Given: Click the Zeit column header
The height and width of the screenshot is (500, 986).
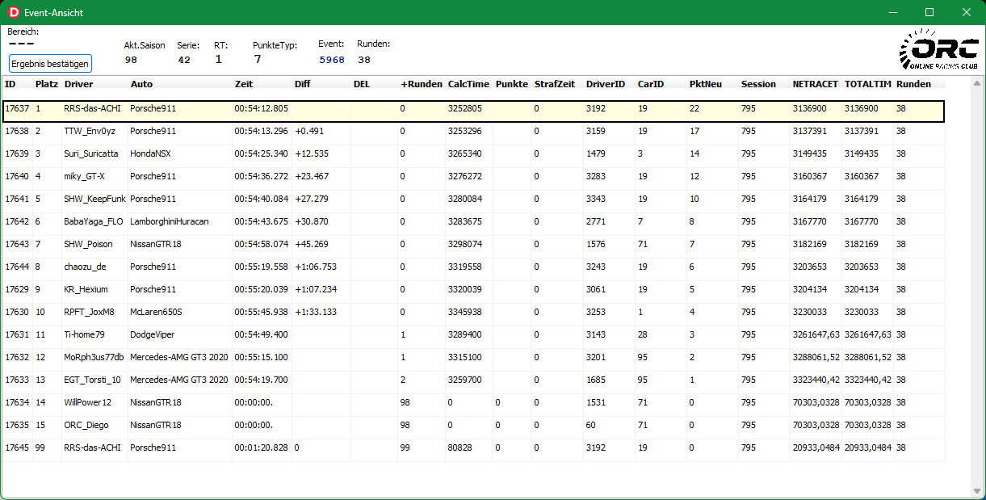Looking at the screenshot, I should [x=244, y=84].
